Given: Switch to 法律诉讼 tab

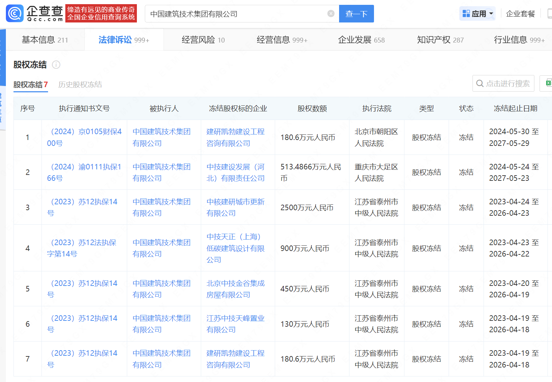Looking at the screenshot, I should [124, 40].
